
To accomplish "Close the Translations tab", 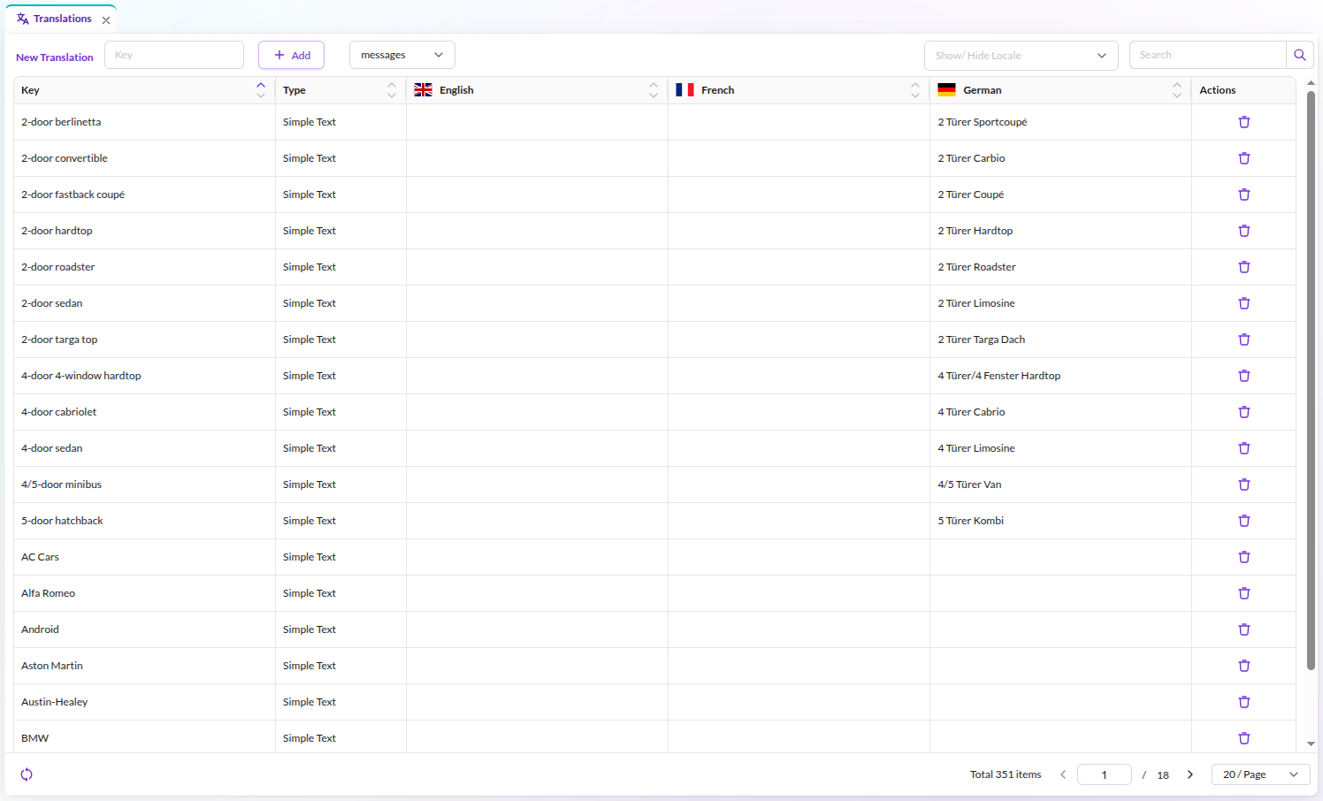I will 106,20.
